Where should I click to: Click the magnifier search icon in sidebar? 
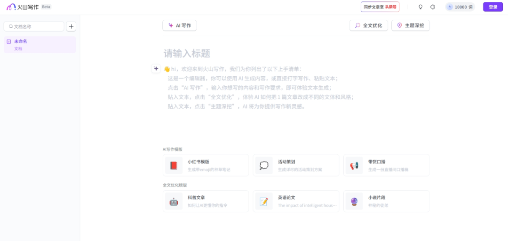11,27
